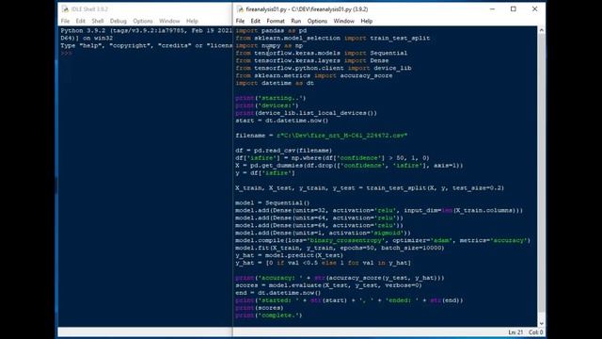Click the 'df = pd.read_csv(filename)' line
Image resolution: width=602 pixels, height=339 pixels.
pos(284,151)
